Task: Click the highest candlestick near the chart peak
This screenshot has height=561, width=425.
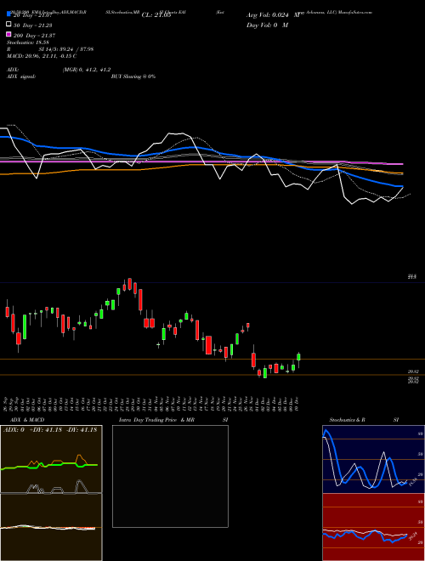Action: (129, 284)
